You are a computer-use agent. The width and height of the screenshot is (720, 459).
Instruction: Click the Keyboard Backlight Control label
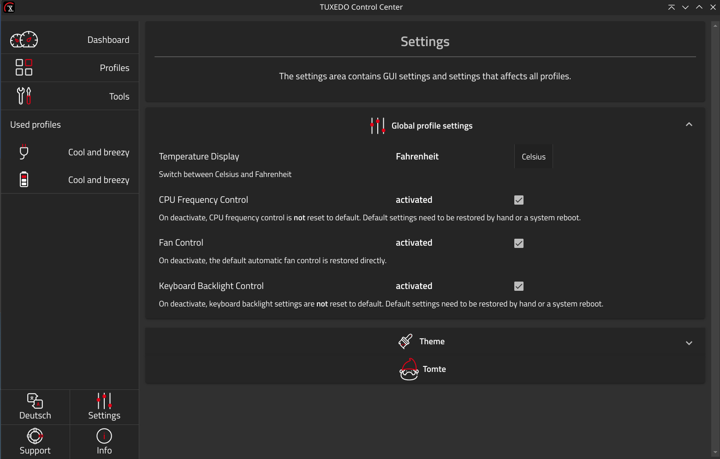coord(211,286)
